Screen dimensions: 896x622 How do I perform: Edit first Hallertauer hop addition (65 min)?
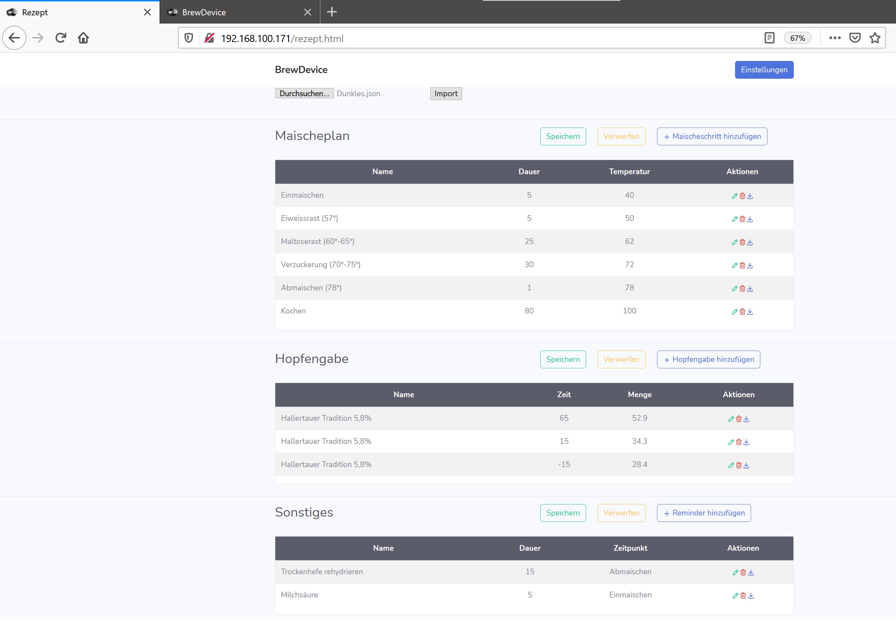731,419
